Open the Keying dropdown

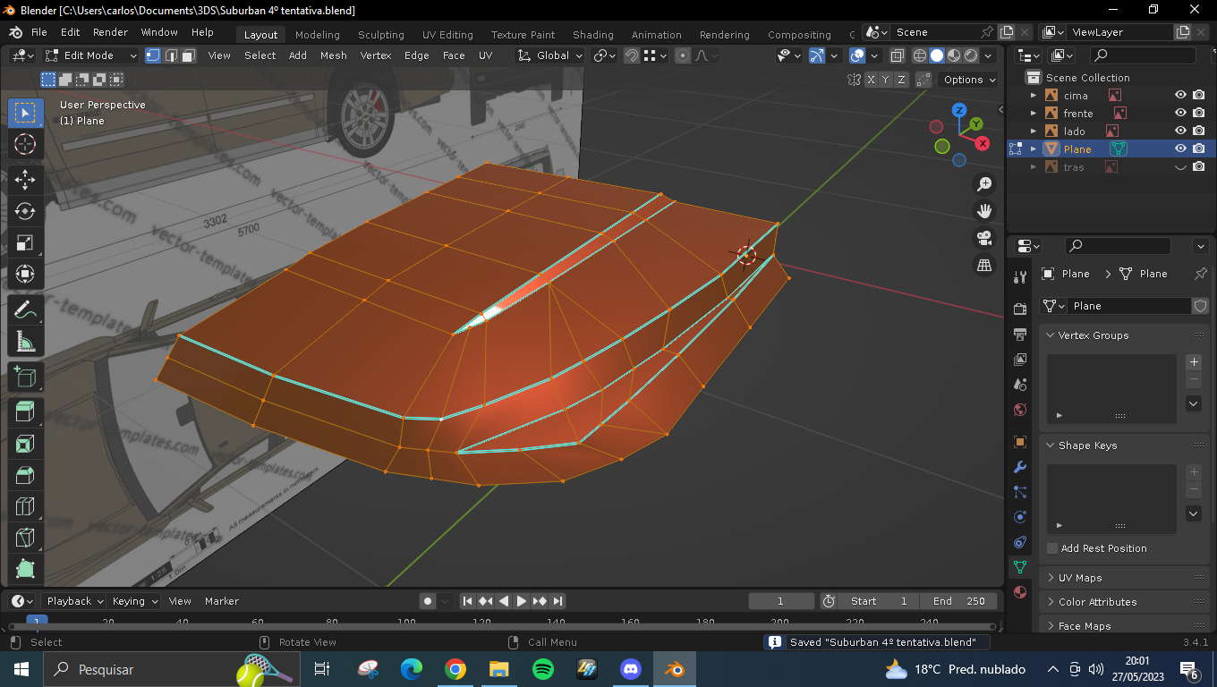[134, 601]
